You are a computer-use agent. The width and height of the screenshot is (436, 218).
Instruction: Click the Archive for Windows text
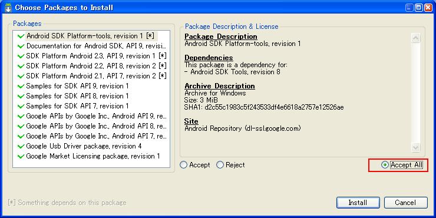tap(215, 93)
